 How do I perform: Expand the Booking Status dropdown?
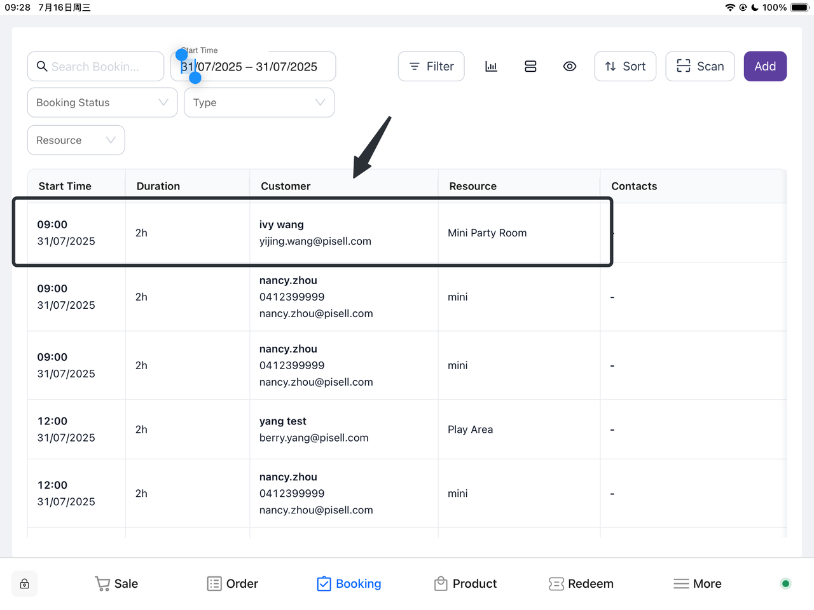tap(102, 103)
